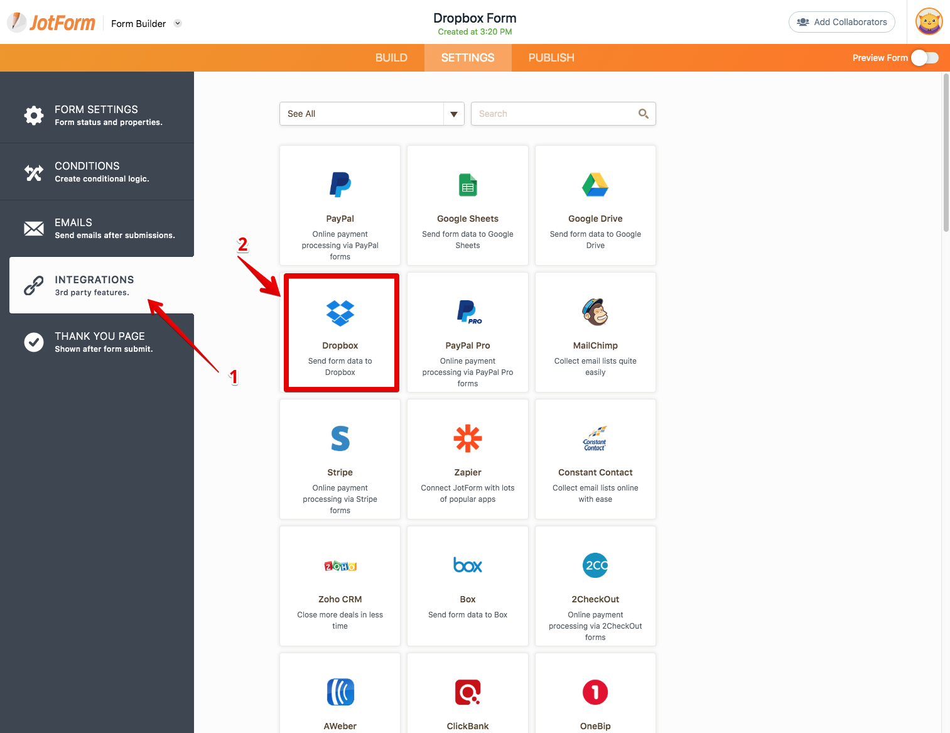Click the Integrations chain link icon
This screenshot has width=950, height=733.
click(x=34, y=285)
